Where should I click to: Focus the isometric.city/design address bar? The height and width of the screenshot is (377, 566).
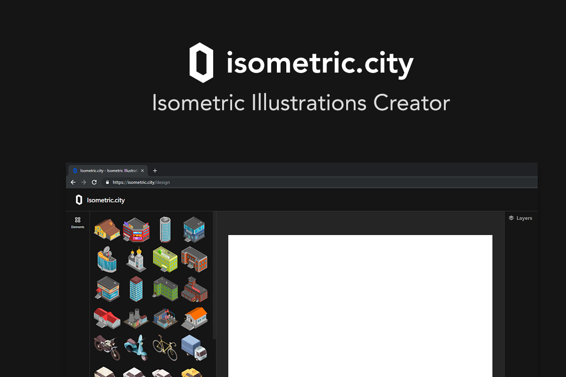320,182
